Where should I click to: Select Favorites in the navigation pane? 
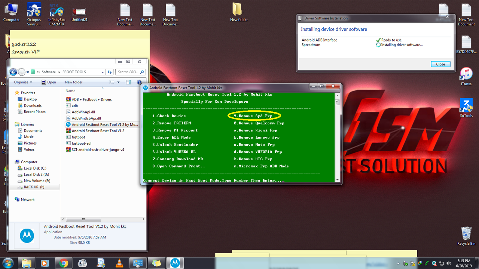point(28,93)
